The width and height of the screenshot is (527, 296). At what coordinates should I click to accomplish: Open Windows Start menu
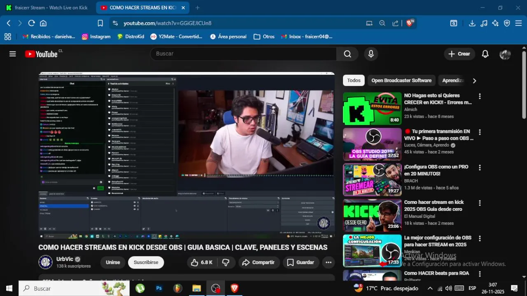[9, 289]
